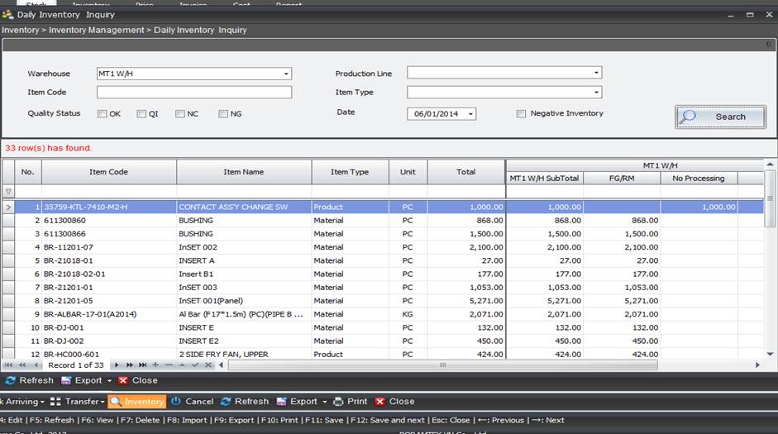
Task: Click the Transfer icon in bottom toolbar
Action: coord(56,402)
